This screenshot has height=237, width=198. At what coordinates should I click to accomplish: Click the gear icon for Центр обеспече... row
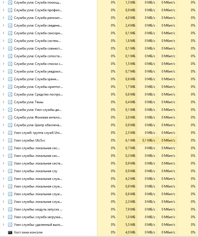(10, 125)
